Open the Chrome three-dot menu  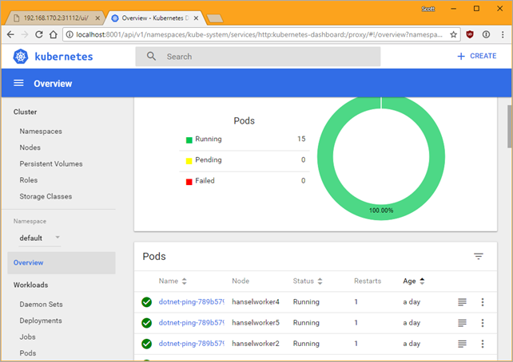coord(503,34)
